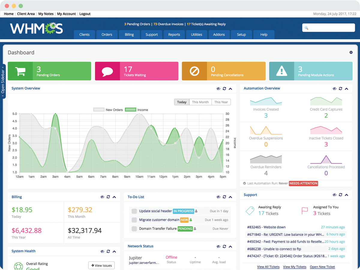Image resolution: width=360 pixels, height=270 pixels.
Task: Click the Assigned To You flag icon
Action: click(x=304, y=210)
